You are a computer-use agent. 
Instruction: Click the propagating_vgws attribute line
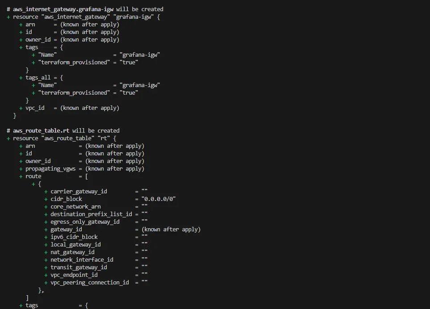click(84, 168)
